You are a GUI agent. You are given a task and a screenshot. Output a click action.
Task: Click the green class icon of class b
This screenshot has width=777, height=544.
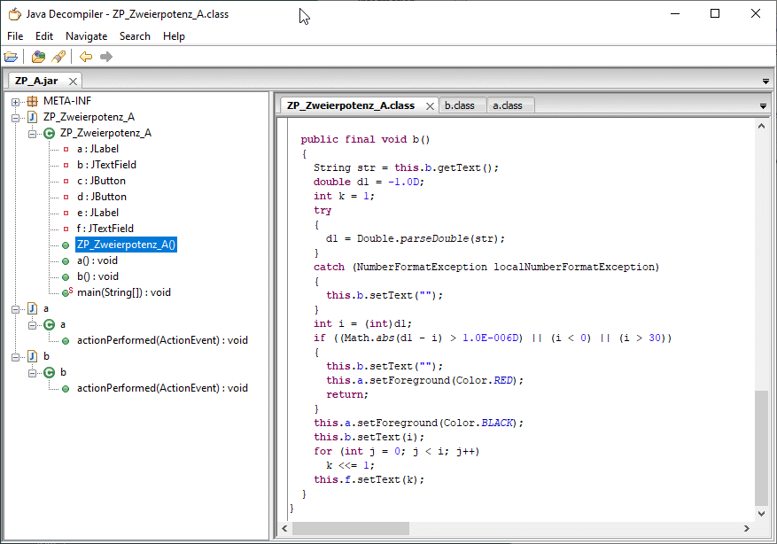(x=49, y=373)
